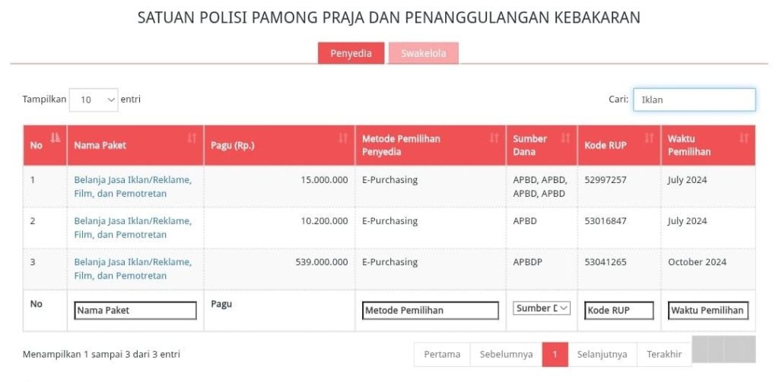
Task: Focus the Nama Paket filter field
Action: click(135, 311)
